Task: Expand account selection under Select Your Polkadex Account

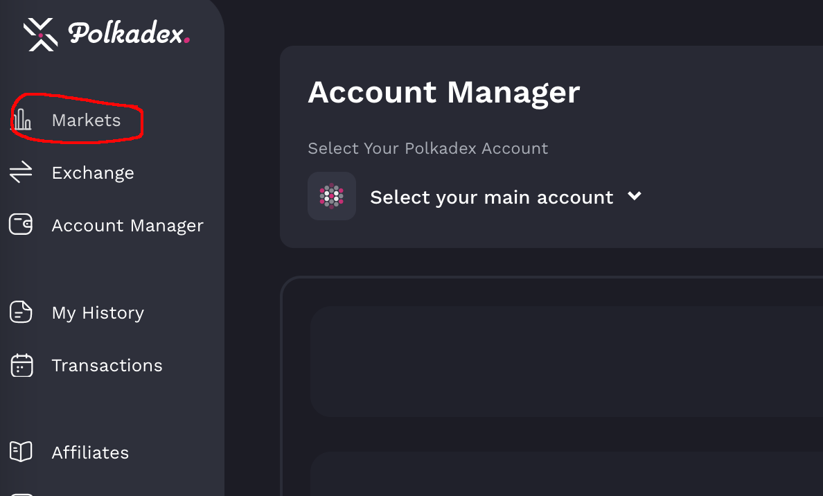Action: (x=492, y=197)
